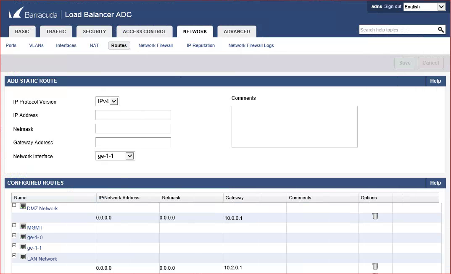Open Help for Add Static Route
The height and width of the screenshot is (274, 451).
tap(435, 81)
